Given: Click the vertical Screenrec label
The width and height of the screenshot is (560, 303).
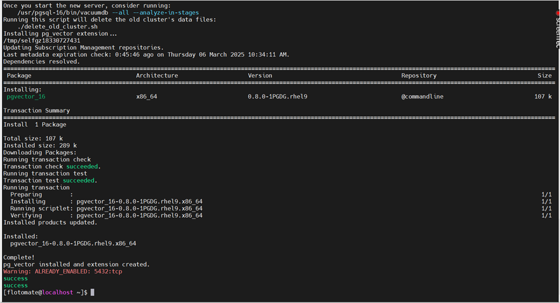Looking at the screenshot, I should (x=557, y=32).
